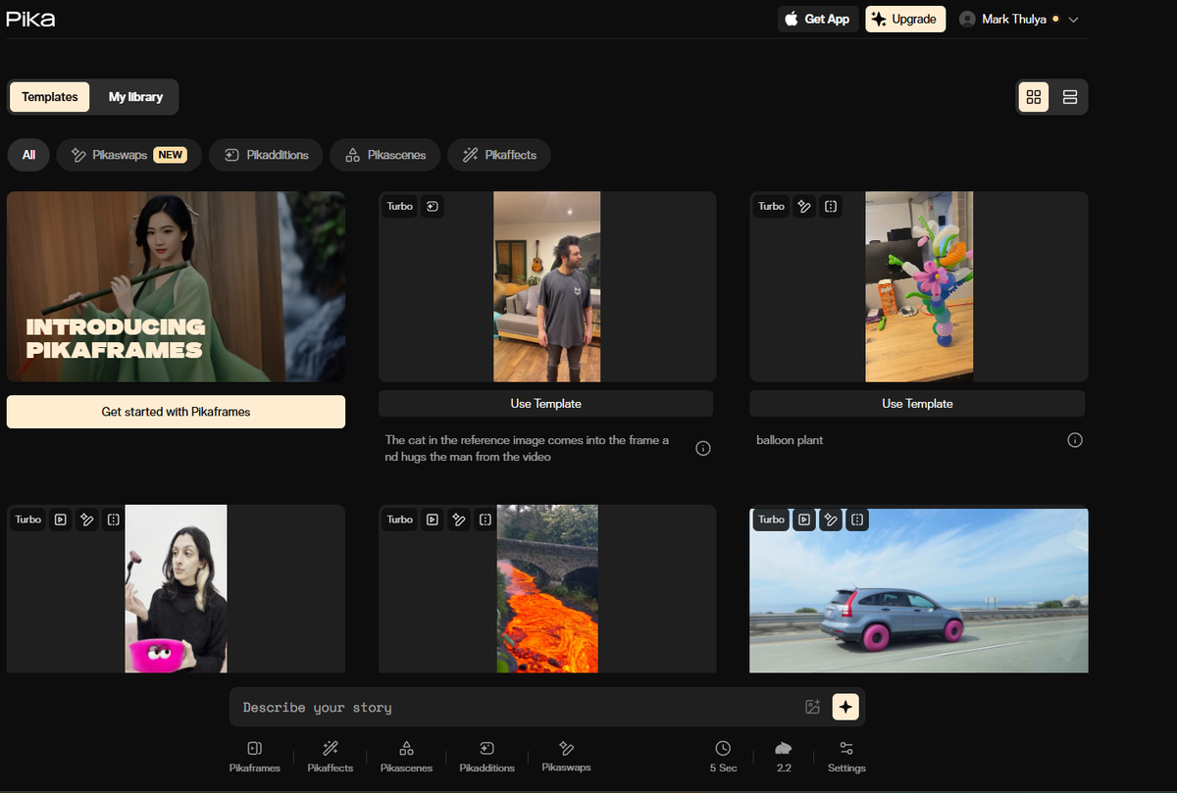Click Turbo badge on cat hug template
This screenshot has height=793, width=1177.
(x=399, y=207)
